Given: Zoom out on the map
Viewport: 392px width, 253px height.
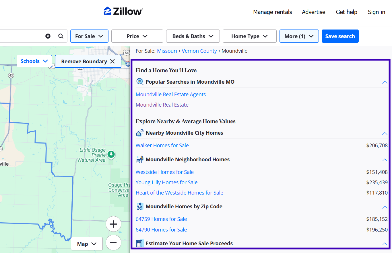Looking at the screenshot, I should 113,243.
